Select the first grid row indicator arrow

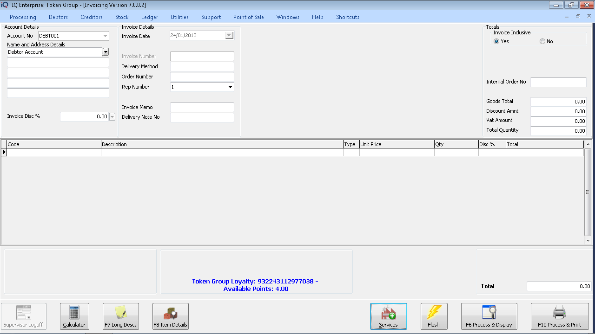click(4, 152)
